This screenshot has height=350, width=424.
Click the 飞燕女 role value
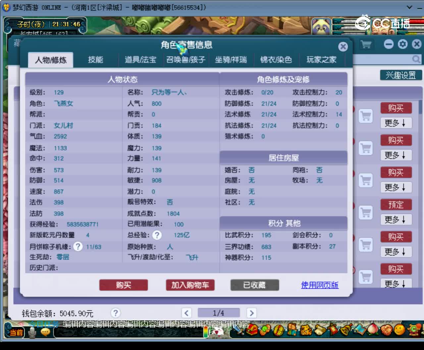(63, 103)
